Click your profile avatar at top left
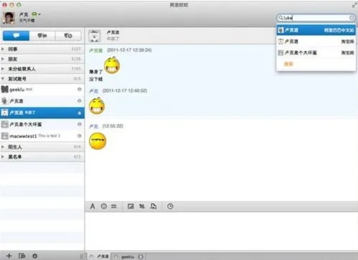The height and width of the screenshot is (260, 358). [9, 18]
